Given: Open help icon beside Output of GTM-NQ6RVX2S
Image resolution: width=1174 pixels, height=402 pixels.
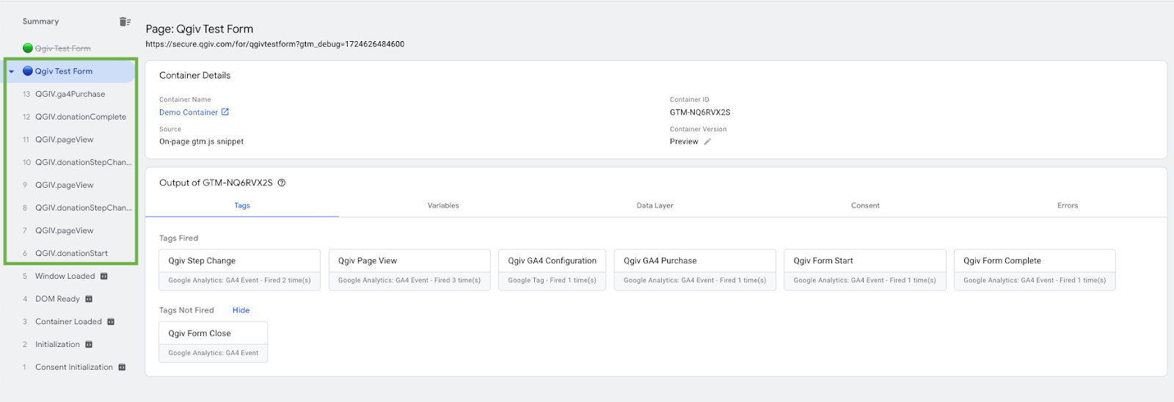Looking at the screenshot, I should coord(282,183).
